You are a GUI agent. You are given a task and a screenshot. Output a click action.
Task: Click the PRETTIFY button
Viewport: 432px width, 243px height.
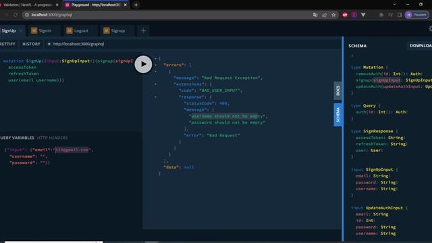(7, 44)
